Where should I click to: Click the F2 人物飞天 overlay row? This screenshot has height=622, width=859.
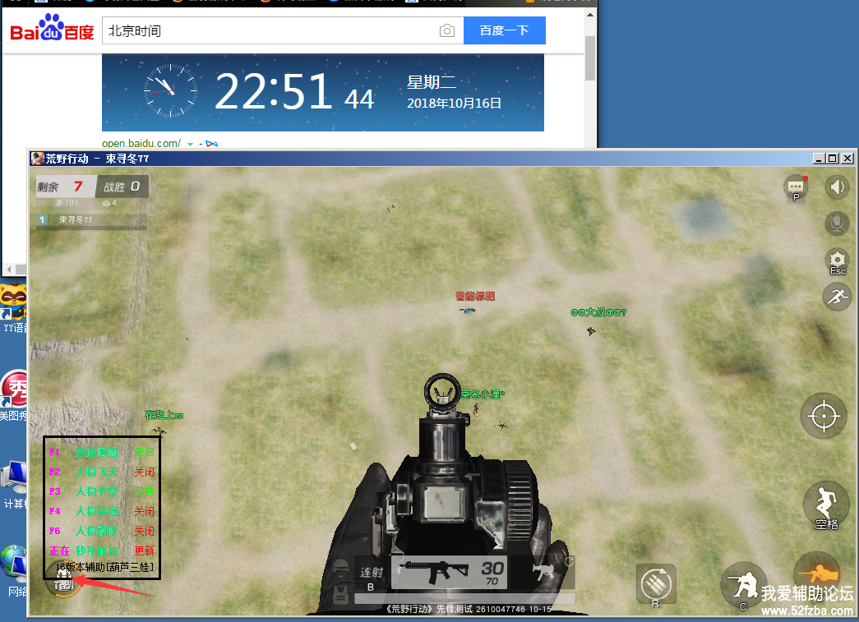pyautogui.click(x=102, y=472)
